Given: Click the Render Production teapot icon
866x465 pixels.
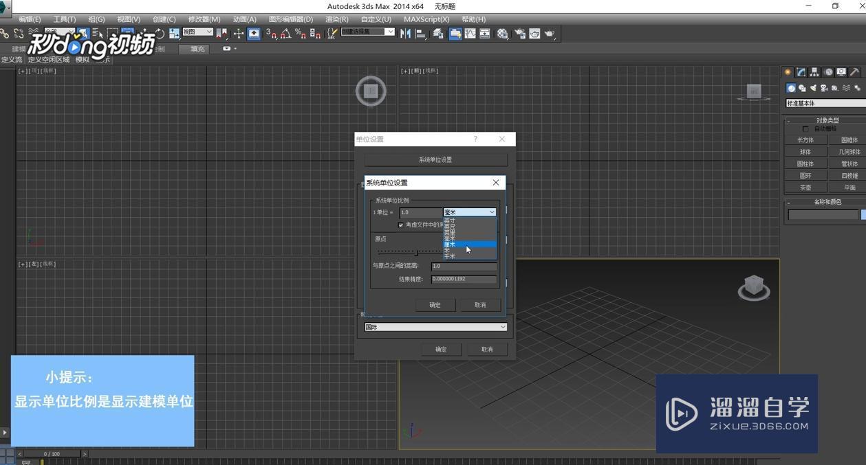Looking at the screenshot, I should (x=550, y=33).
